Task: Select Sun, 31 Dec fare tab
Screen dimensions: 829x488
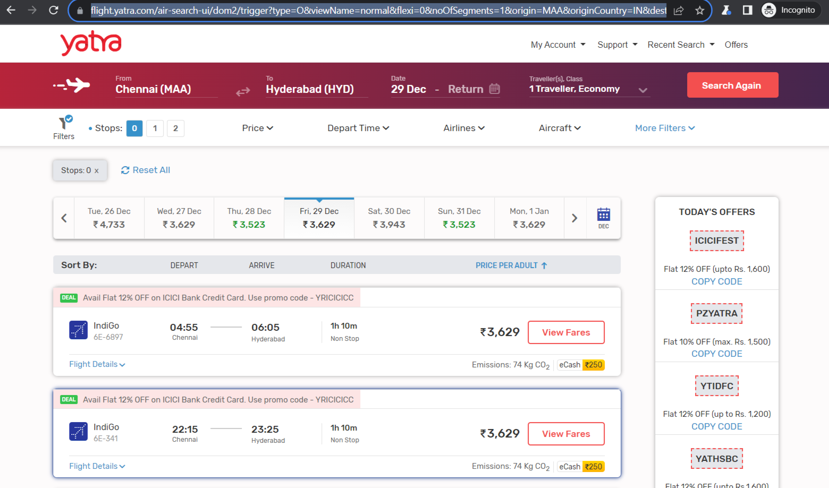Action: (459, 218)
